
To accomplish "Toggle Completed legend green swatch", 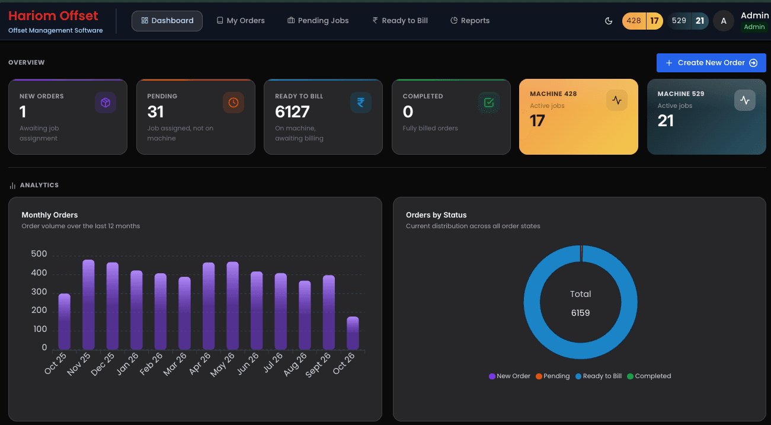I will (x=631, y=376).
